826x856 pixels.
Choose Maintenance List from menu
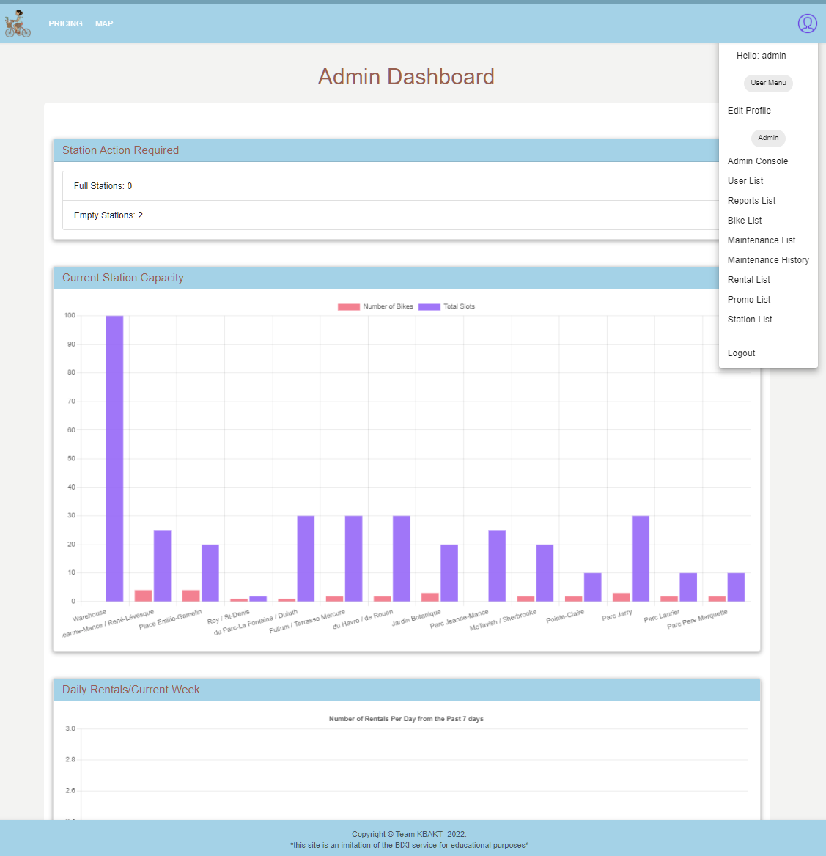click(762, 240)
